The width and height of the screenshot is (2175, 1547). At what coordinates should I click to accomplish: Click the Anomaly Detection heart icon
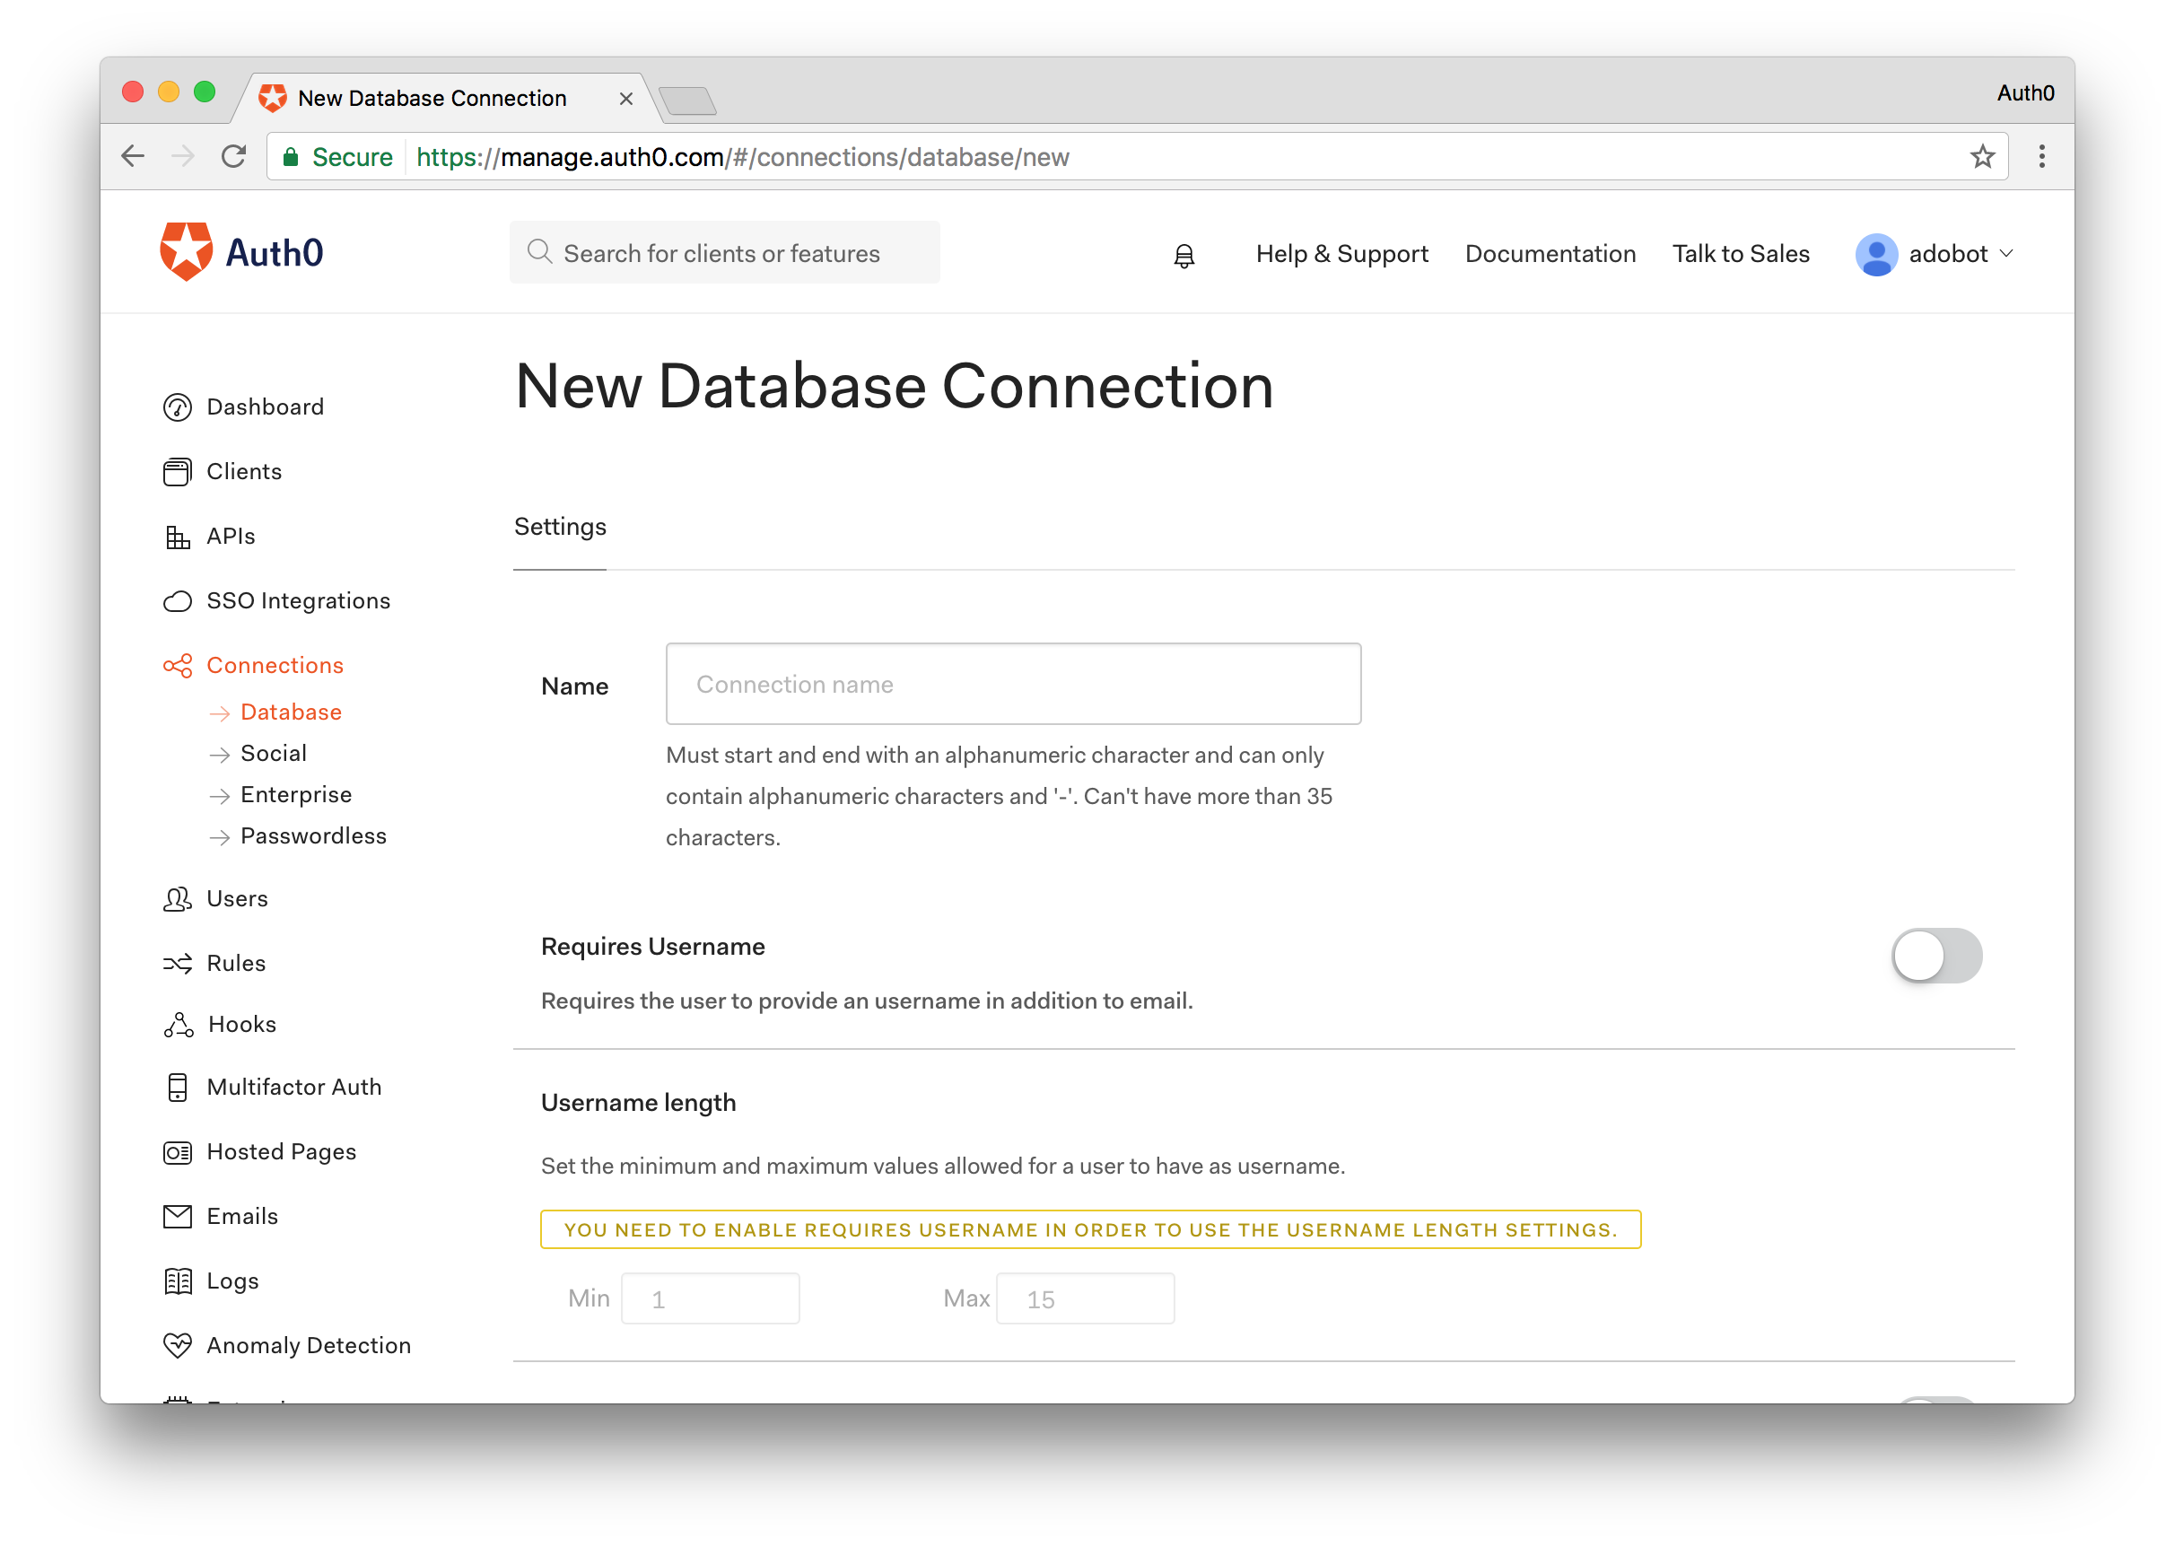[177, 1346]
